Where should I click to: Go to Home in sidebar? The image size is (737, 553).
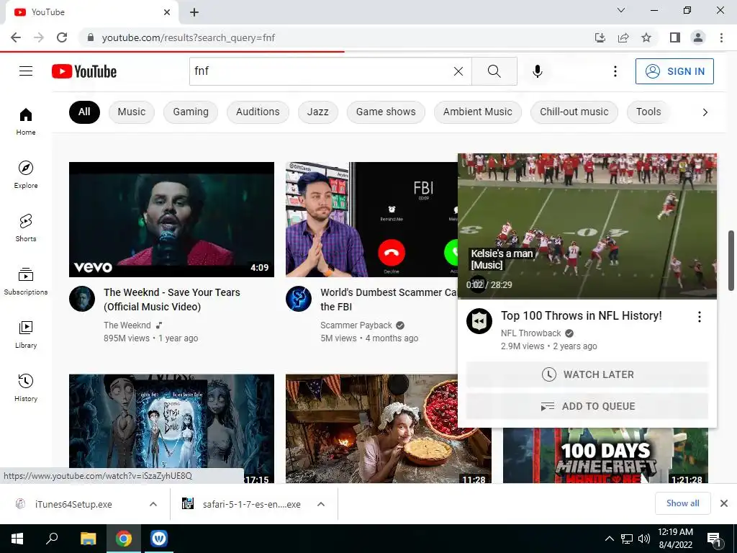[x=26, y=121]
